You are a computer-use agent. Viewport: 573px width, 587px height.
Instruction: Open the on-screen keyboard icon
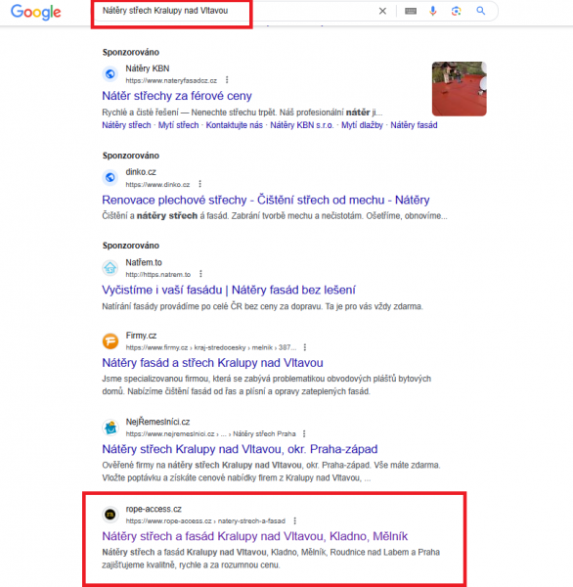[x=411, y=11]
